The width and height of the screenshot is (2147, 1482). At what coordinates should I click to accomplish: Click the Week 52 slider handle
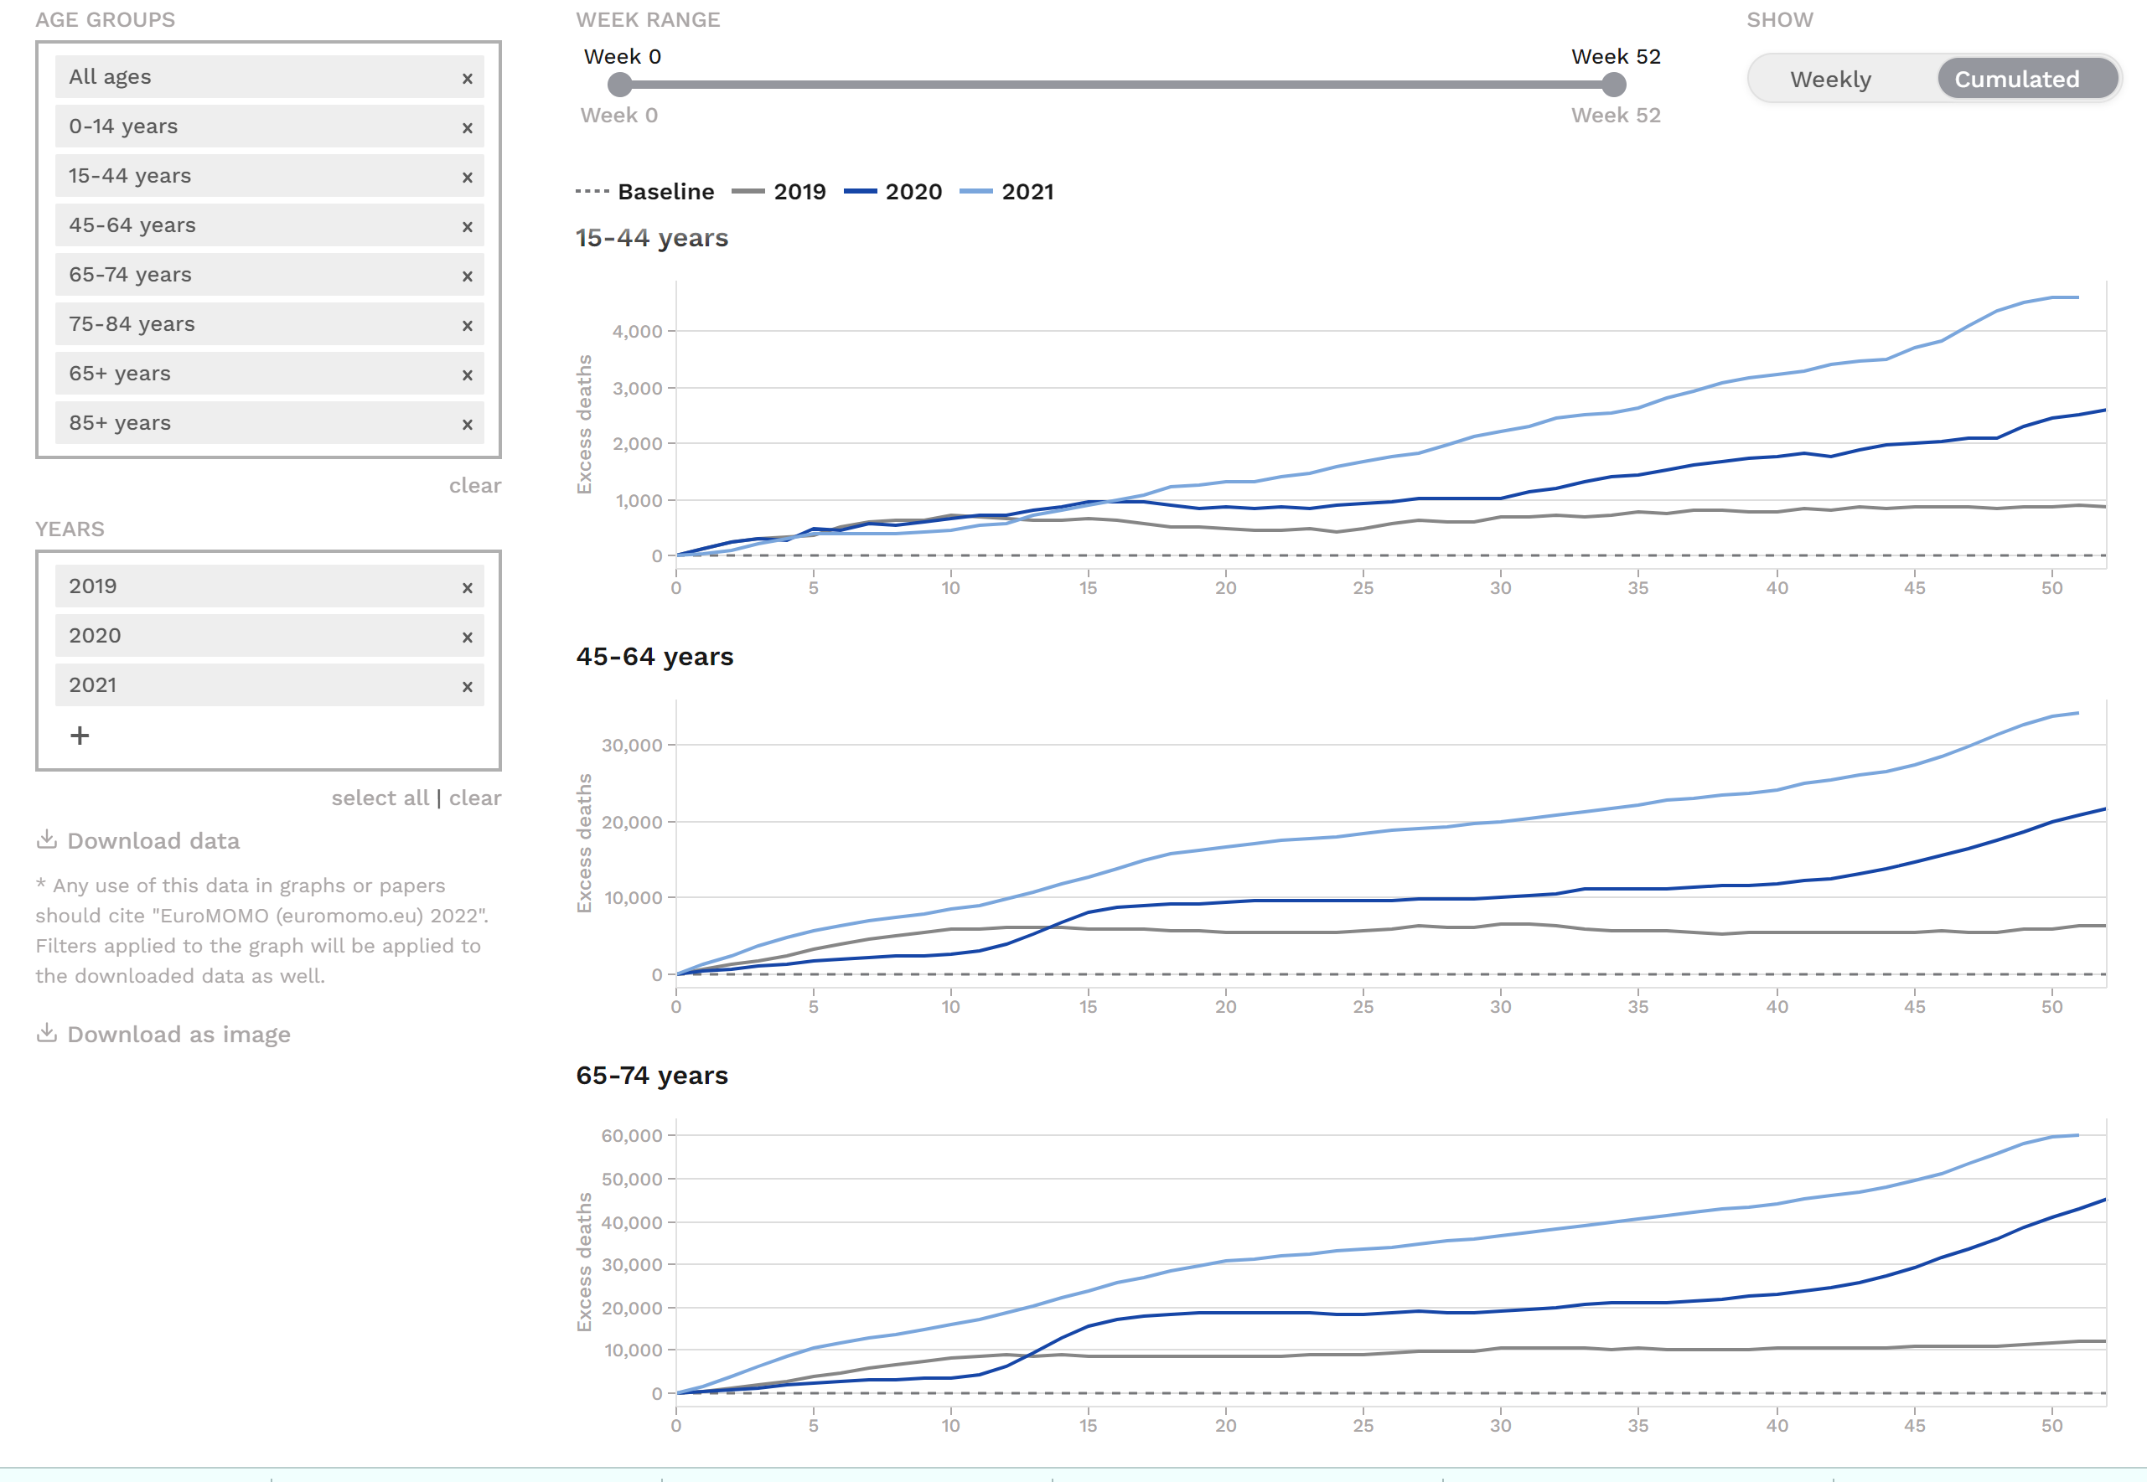click(x=1614, y=85)
